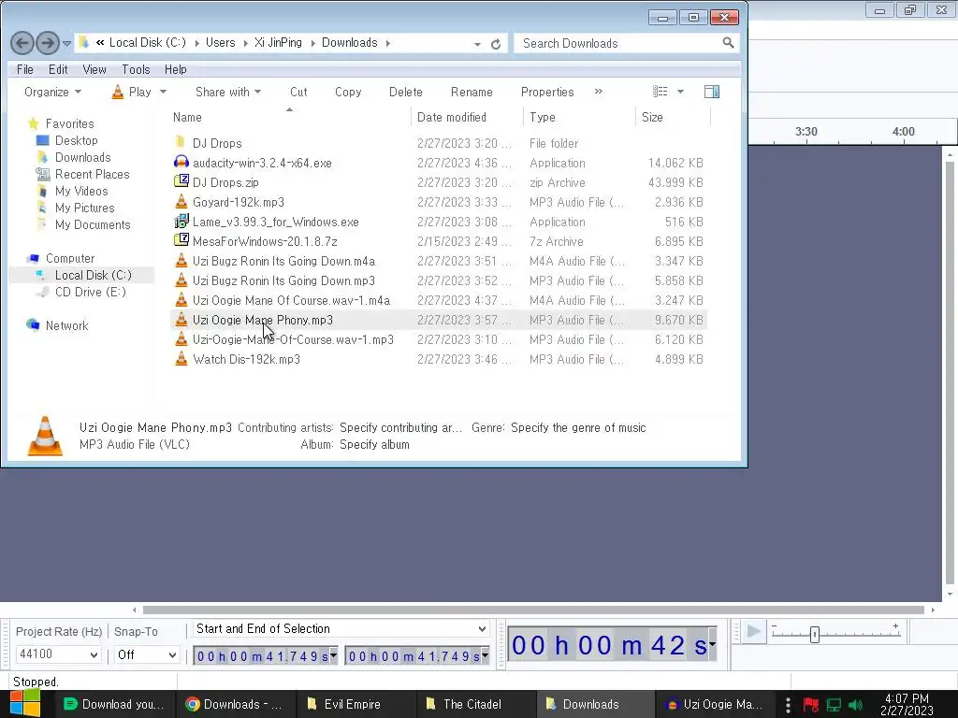
Task: Open Network in the navigation pane
Action: tap(66, 325)
